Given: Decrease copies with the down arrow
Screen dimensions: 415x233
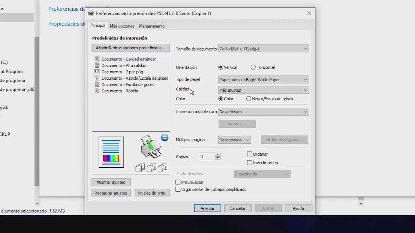Looking at the screenshot, I should (x=218, y=158).
